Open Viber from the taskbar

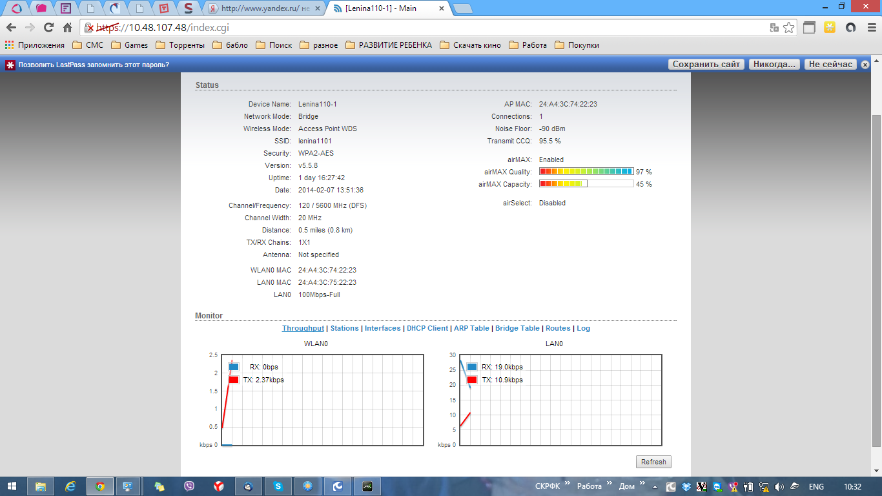click(x=189, y=486)
